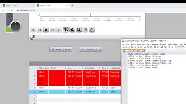Close the Export_Alarm7_27_2020.csv document tab
The image size is (186, 104).
(x=144, y=51)
